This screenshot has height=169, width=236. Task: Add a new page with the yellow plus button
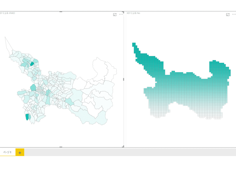20,152
